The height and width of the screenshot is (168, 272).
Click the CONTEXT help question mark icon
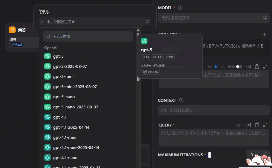[x=181, y=100]
